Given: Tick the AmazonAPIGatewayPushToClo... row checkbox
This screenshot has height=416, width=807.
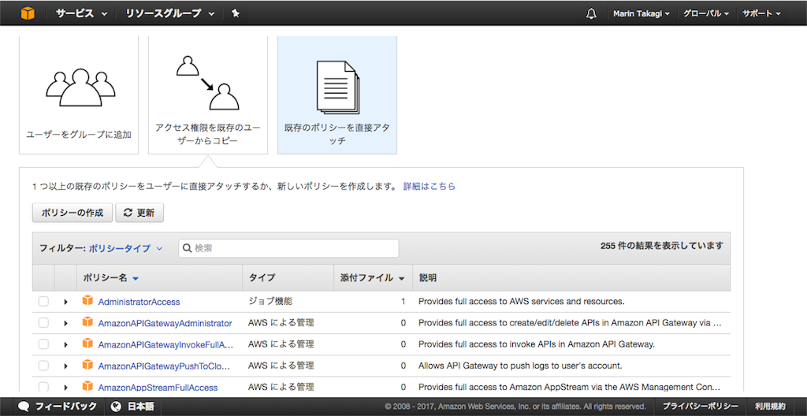Looking at the screenshot, I should click(43, 366).
